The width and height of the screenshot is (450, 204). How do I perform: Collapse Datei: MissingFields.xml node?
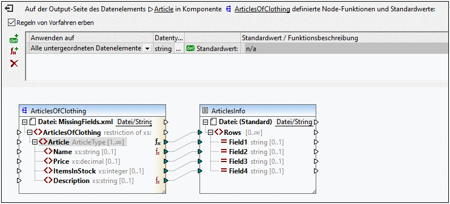(x=25, y=122)
